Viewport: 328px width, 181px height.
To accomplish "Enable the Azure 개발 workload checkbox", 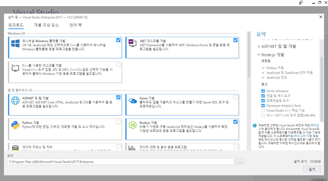I will (235, 97).
